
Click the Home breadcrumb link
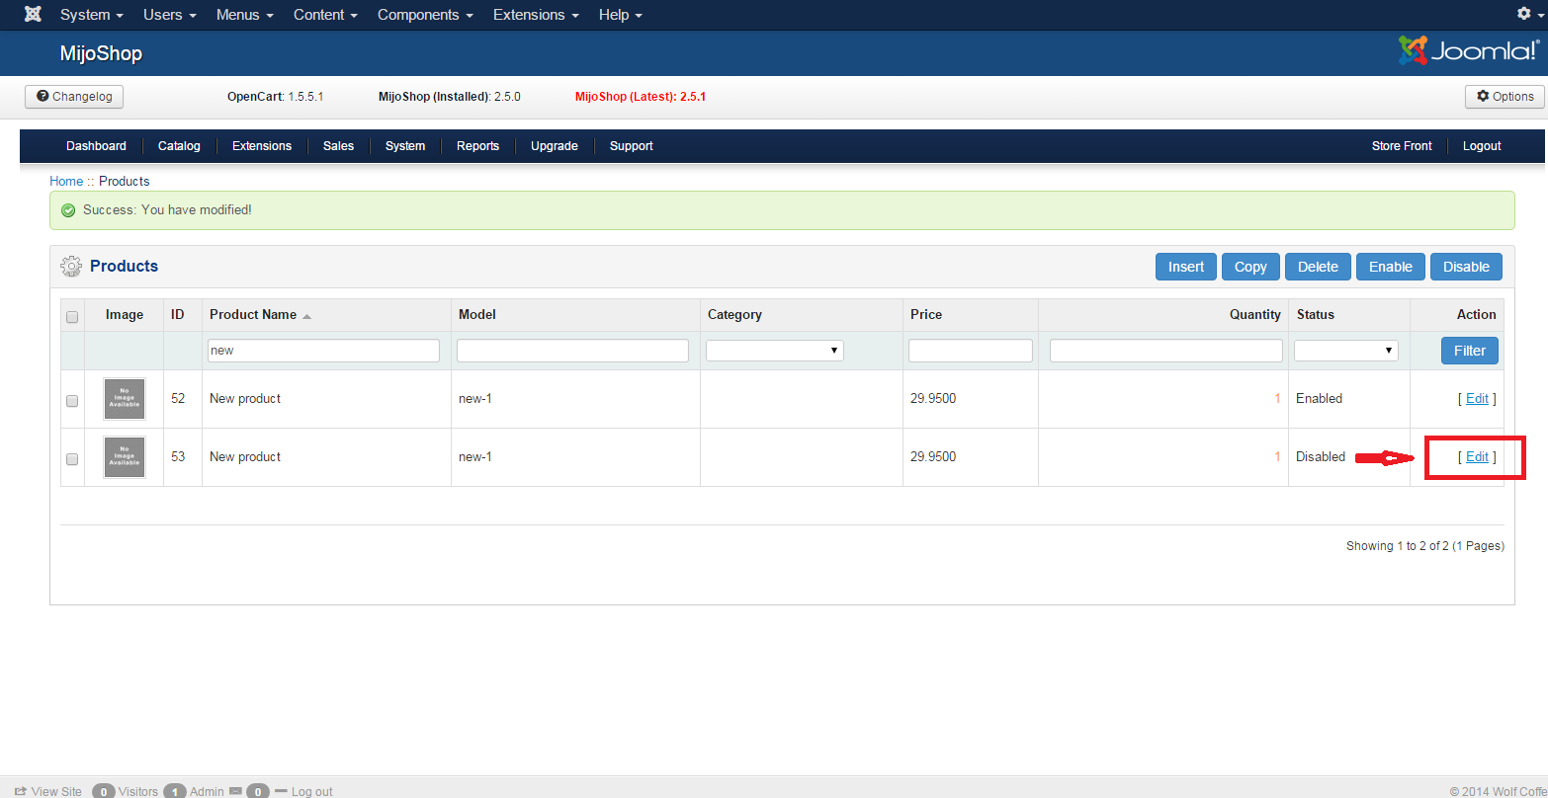tap(66, 182)
